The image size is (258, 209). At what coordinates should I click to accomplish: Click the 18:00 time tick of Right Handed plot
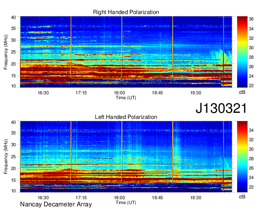tap(120, 93)
